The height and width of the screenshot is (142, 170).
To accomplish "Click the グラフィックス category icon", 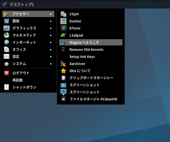I will [x=7, y=28].
